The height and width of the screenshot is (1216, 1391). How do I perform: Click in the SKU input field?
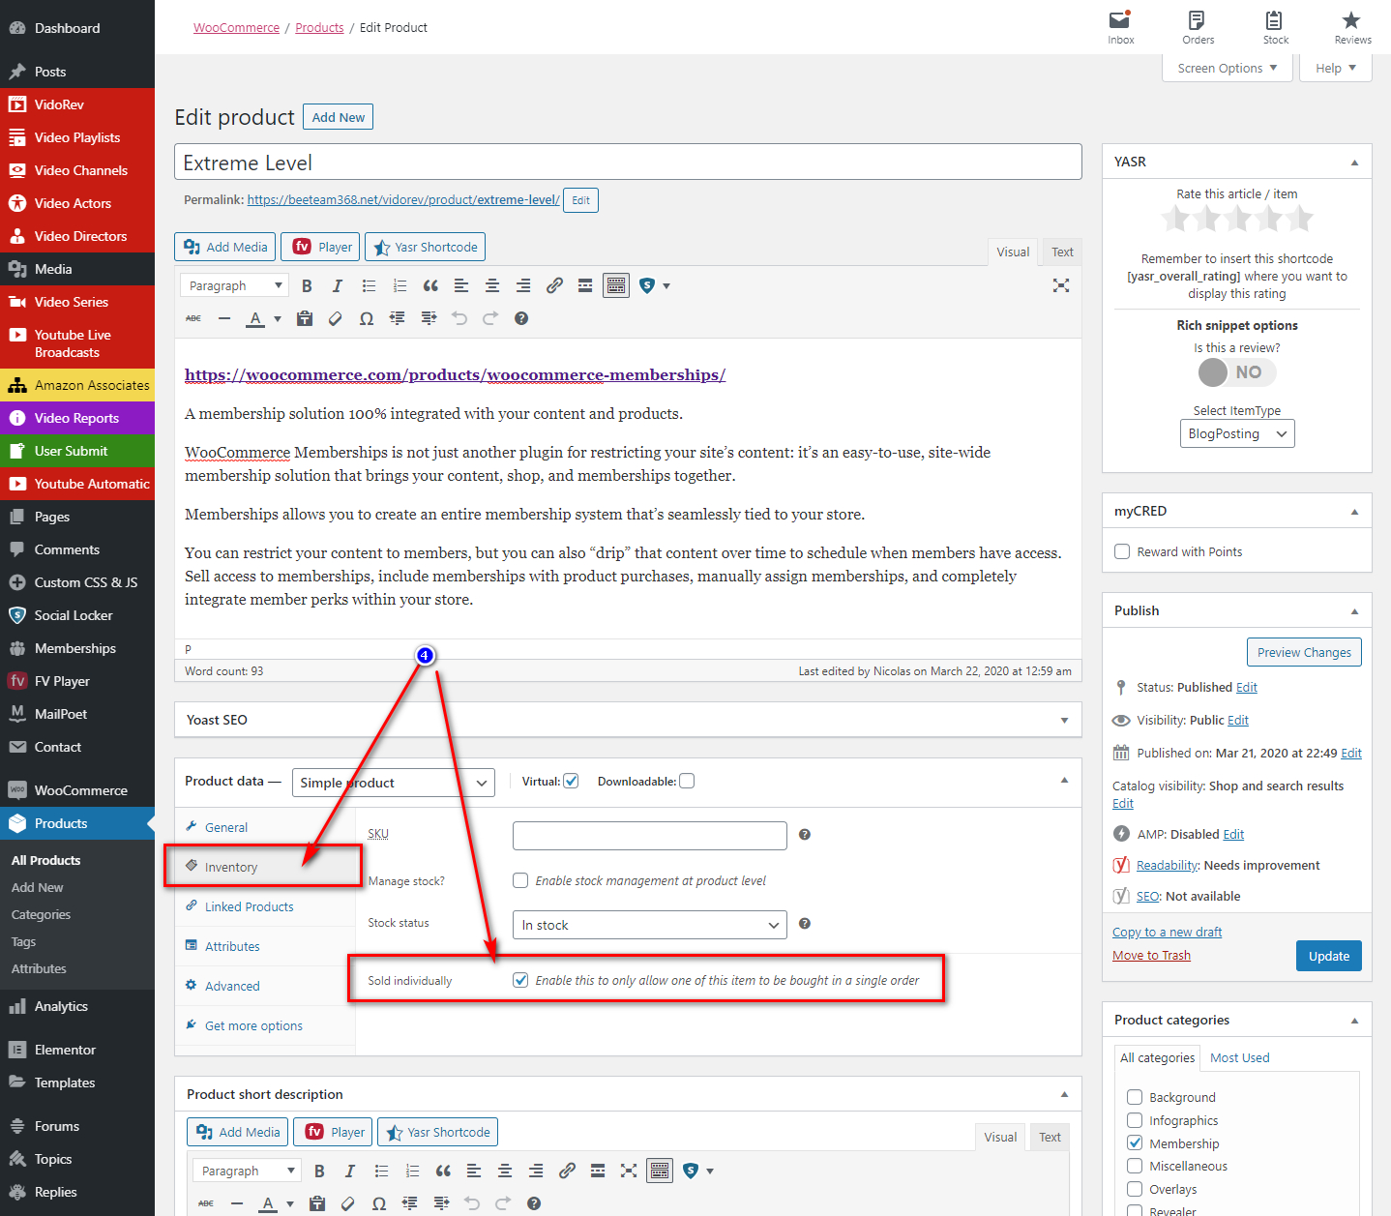(649, 835)
